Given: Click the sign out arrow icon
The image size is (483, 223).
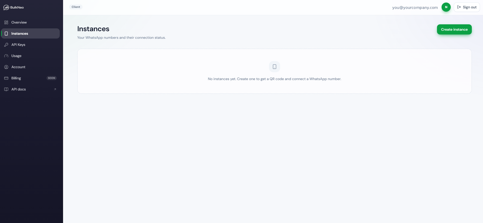Looking at the screenshot, I should click(x=459, y=7).
